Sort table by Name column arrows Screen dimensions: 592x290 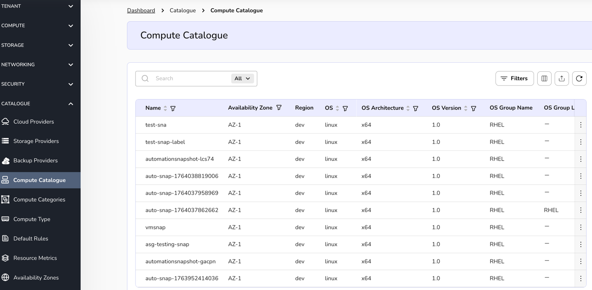165,108
